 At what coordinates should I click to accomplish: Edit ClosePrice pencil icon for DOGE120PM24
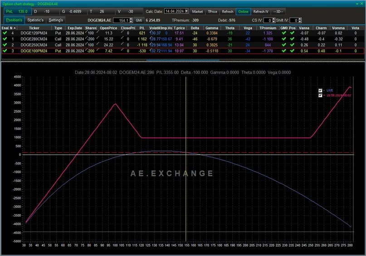122,31
